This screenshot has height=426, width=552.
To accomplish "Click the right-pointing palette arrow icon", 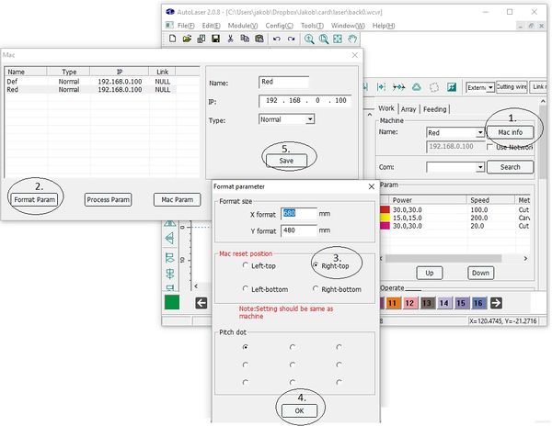I will (x=496, y=302).
